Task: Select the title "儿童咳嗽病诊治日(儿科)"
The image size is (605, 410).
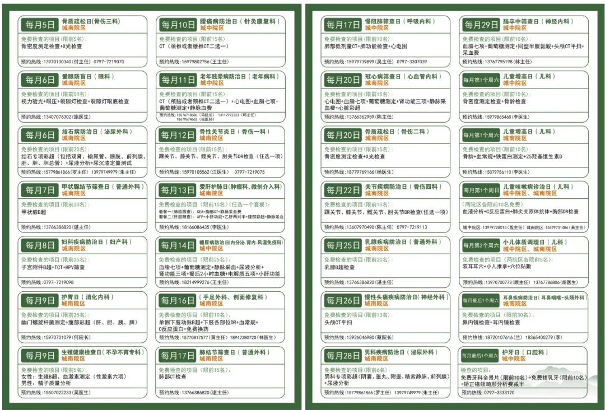Action: 538,187
